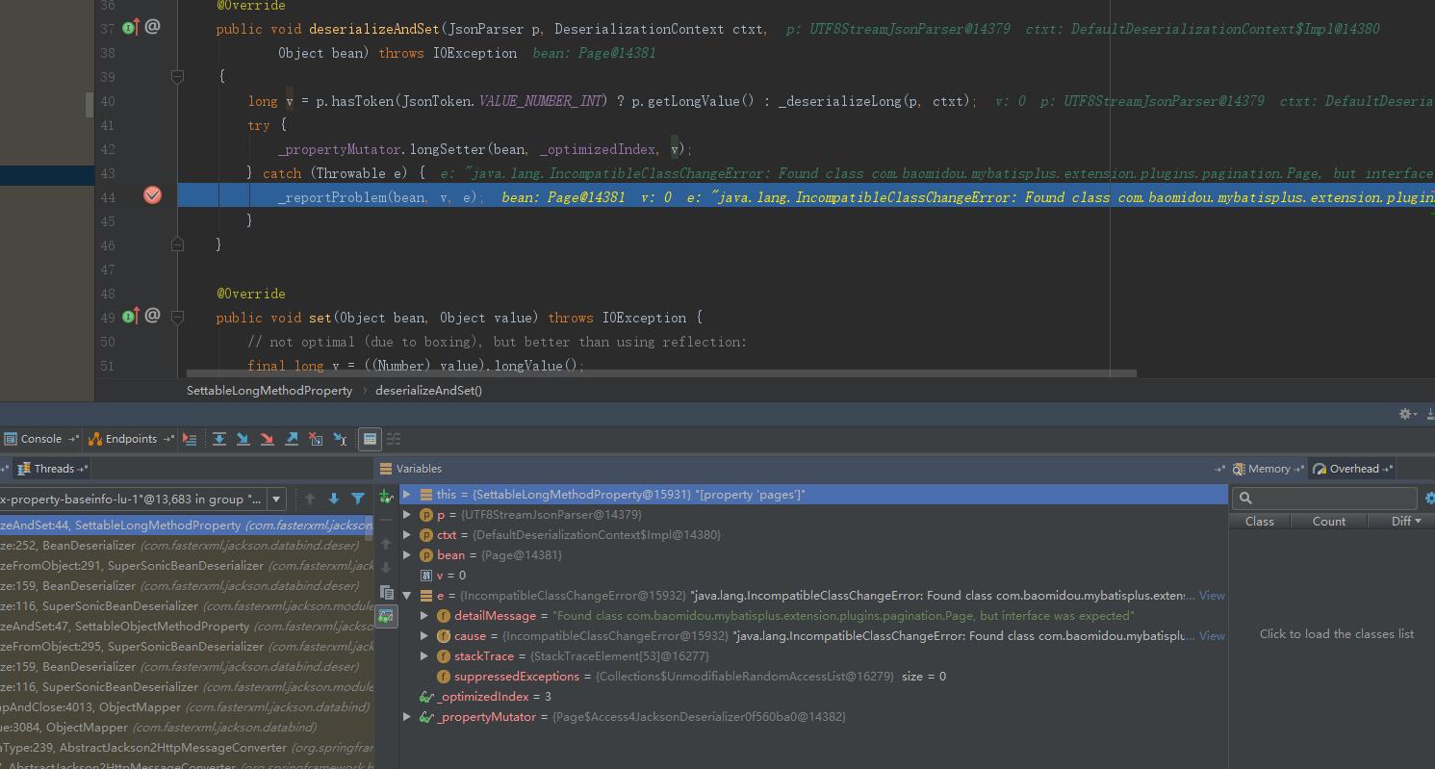Viewport: 1435px width, 769px height.
Task: Collapse the 'e' IncompatibleClassChangeError variable node
Action: (407, 596)
